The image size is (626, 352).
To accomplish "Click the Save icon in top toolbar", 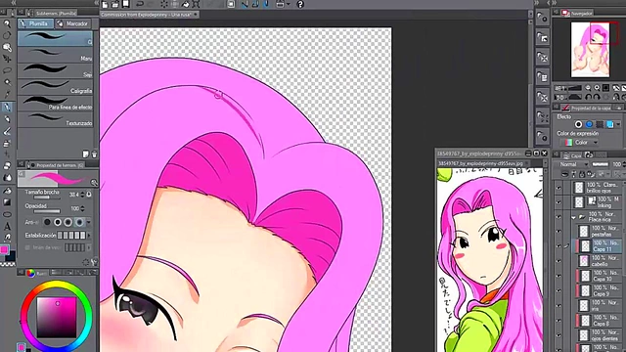I will pos(126,4).
